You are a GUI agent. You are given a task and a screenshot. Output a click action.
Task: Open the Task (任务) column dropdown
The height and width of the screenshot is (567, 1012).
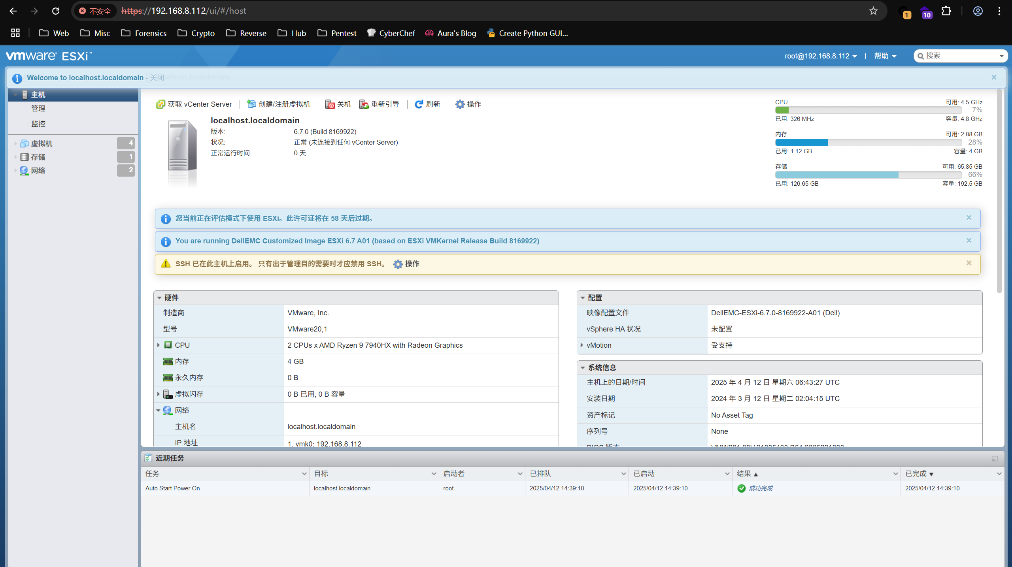pyautogui.click(x=304, y=474)
